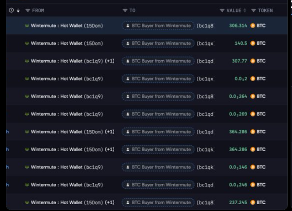Click Wintermute logo in the 237.245 BTC row

click(x=27, y=202)
